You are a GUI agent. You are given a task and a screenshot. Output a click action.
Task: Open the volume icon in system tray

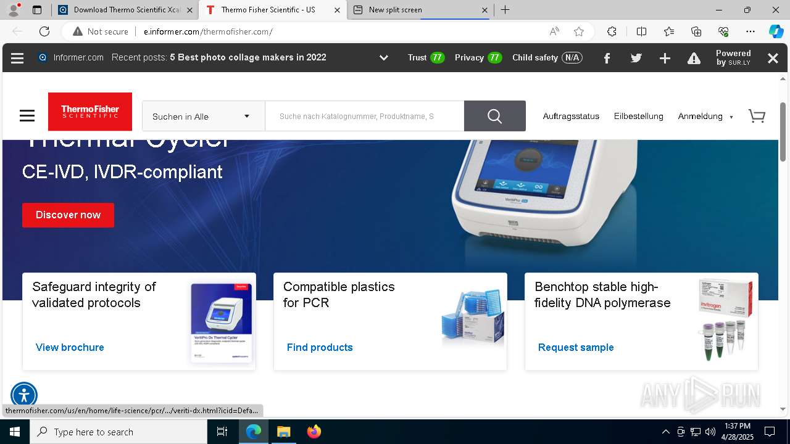click(x=710, y=432)
